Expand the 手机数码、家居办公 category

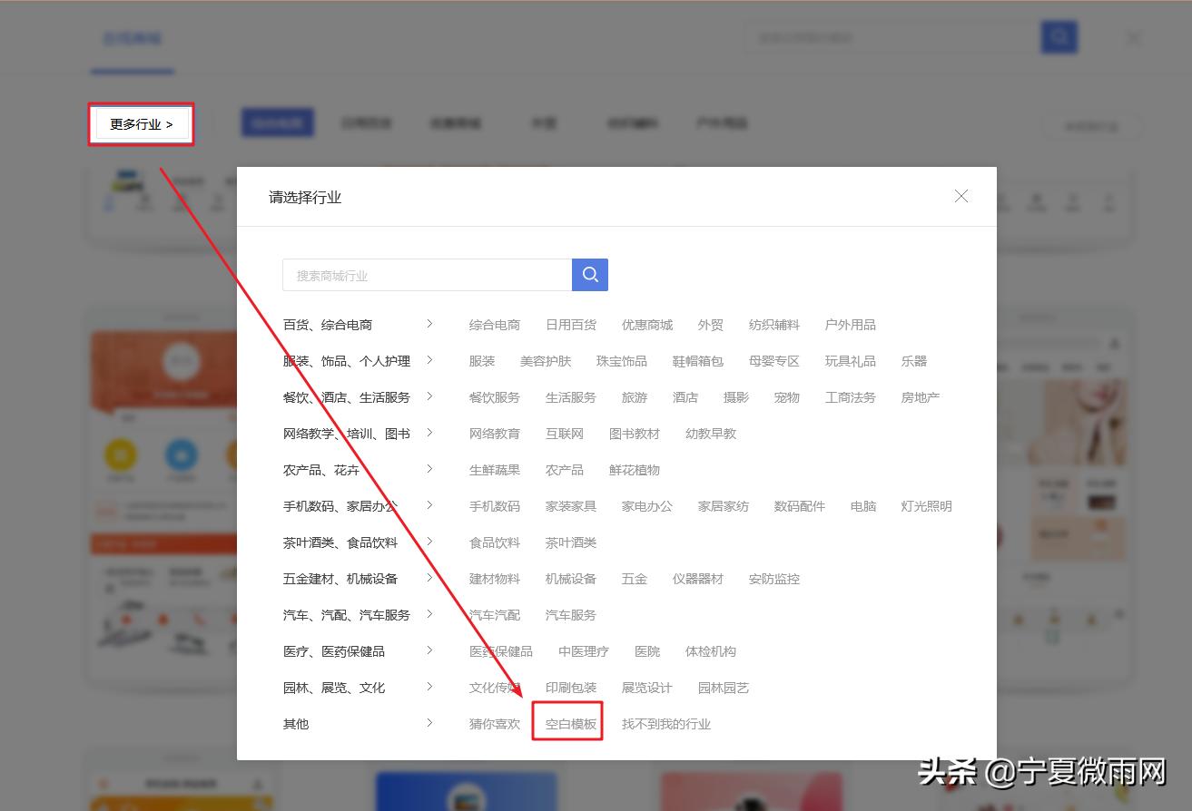coord(429,505)
